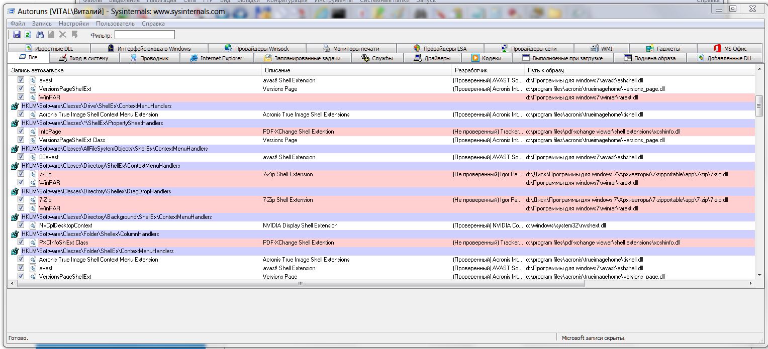Screen dimensions: 768x349
Task: Open the Пользователь menu
Action: coord(115,24)
